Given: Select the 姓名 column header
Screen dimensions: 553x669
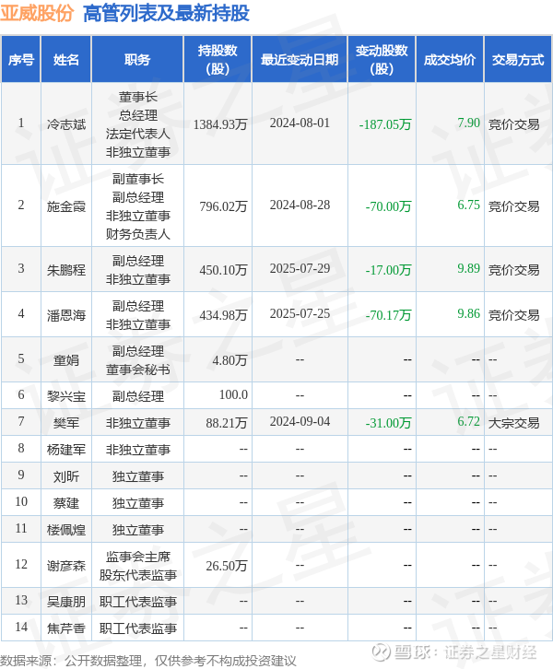Looking at the screenshot, I should point(66,59).
